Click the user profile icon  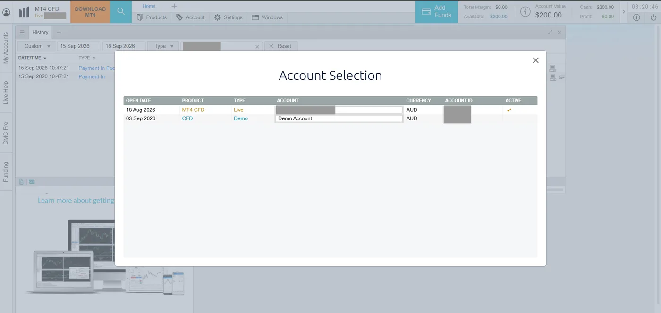7,12
